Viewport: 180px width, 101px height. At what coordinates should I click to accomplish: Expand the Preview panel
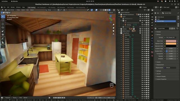(x=158, y=32)
